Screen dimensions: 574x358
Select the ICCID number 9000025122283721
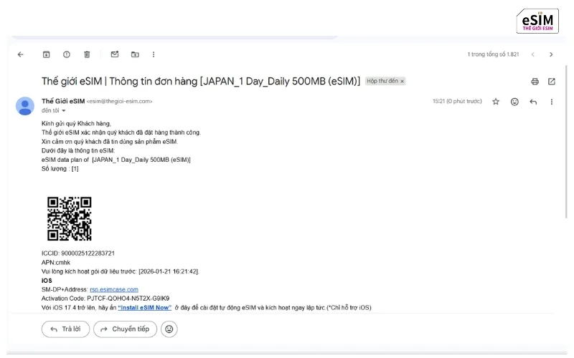[x=88, y=253]
